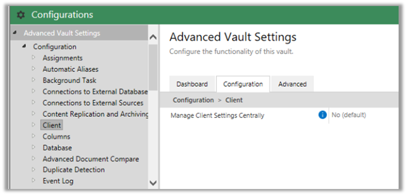Select Automatic Aliases in the tree
Screen dimensions: 407x195
point(70,69)
